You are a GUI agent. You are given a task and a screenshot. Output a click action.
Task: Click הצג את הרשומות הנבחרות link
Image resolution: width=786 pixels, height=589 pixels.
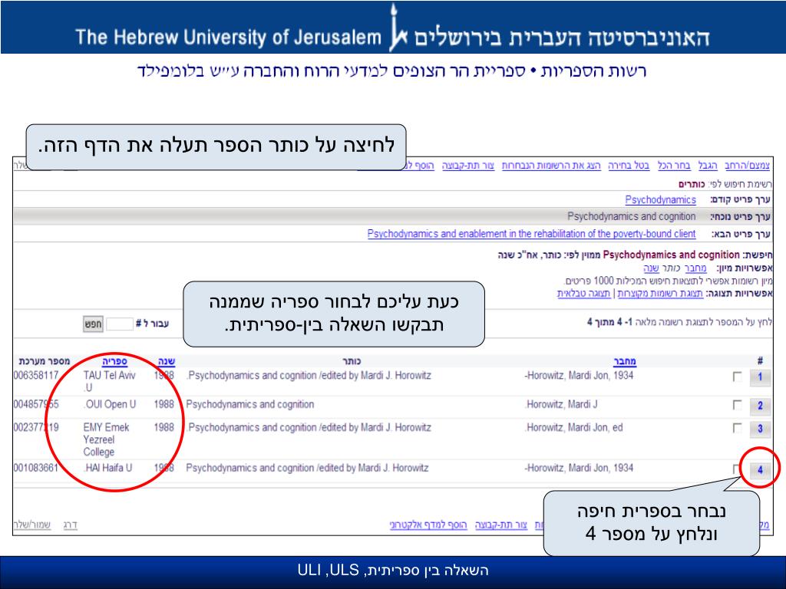coord(551,166)
